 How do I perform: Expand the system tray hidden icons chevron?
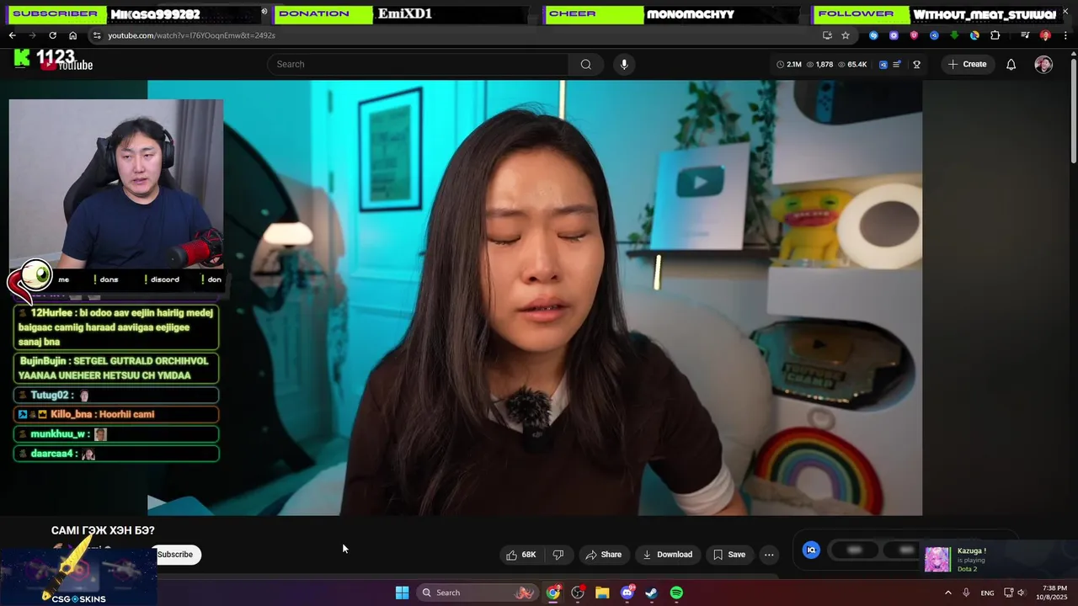coord(947,593)
